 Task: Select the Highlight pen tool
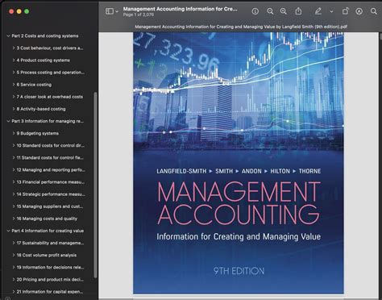[x=318, y=11]
